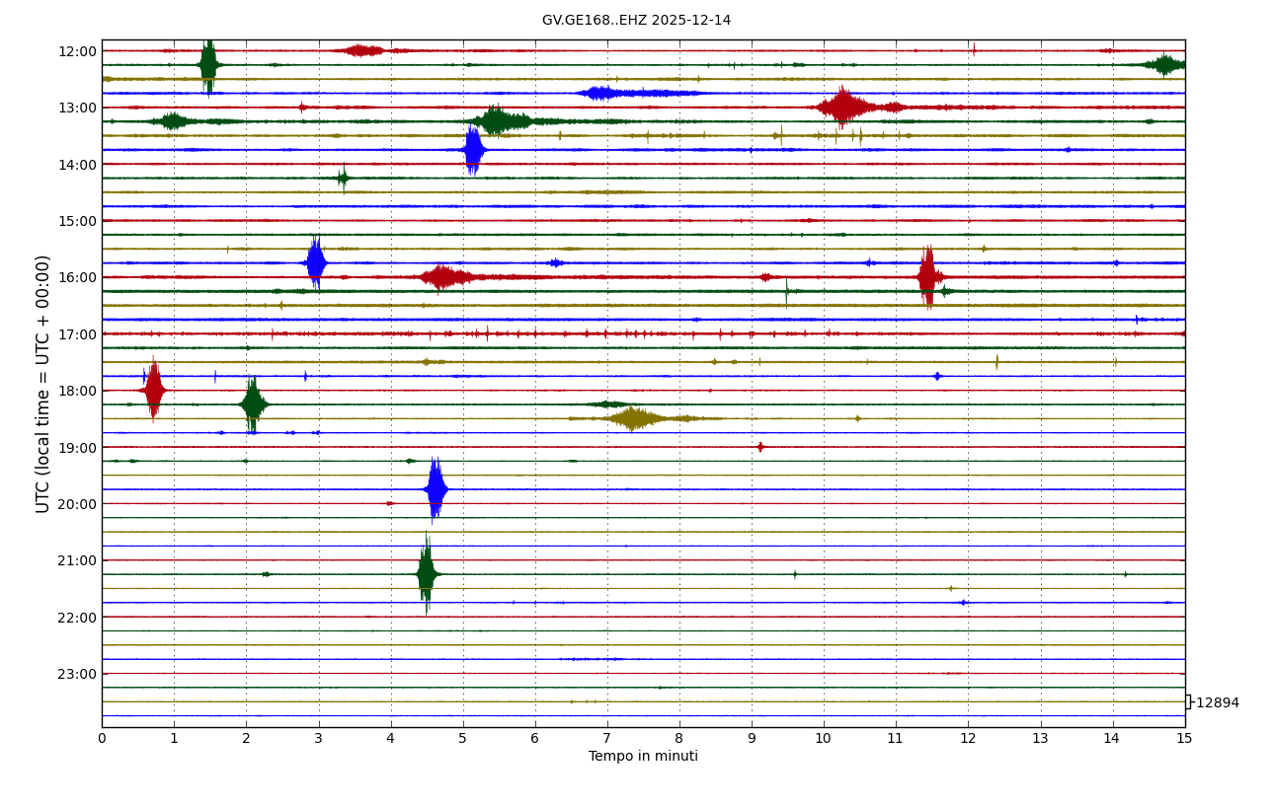Click minute 8 tick label

pyautogui.click(x=679, y=739)
